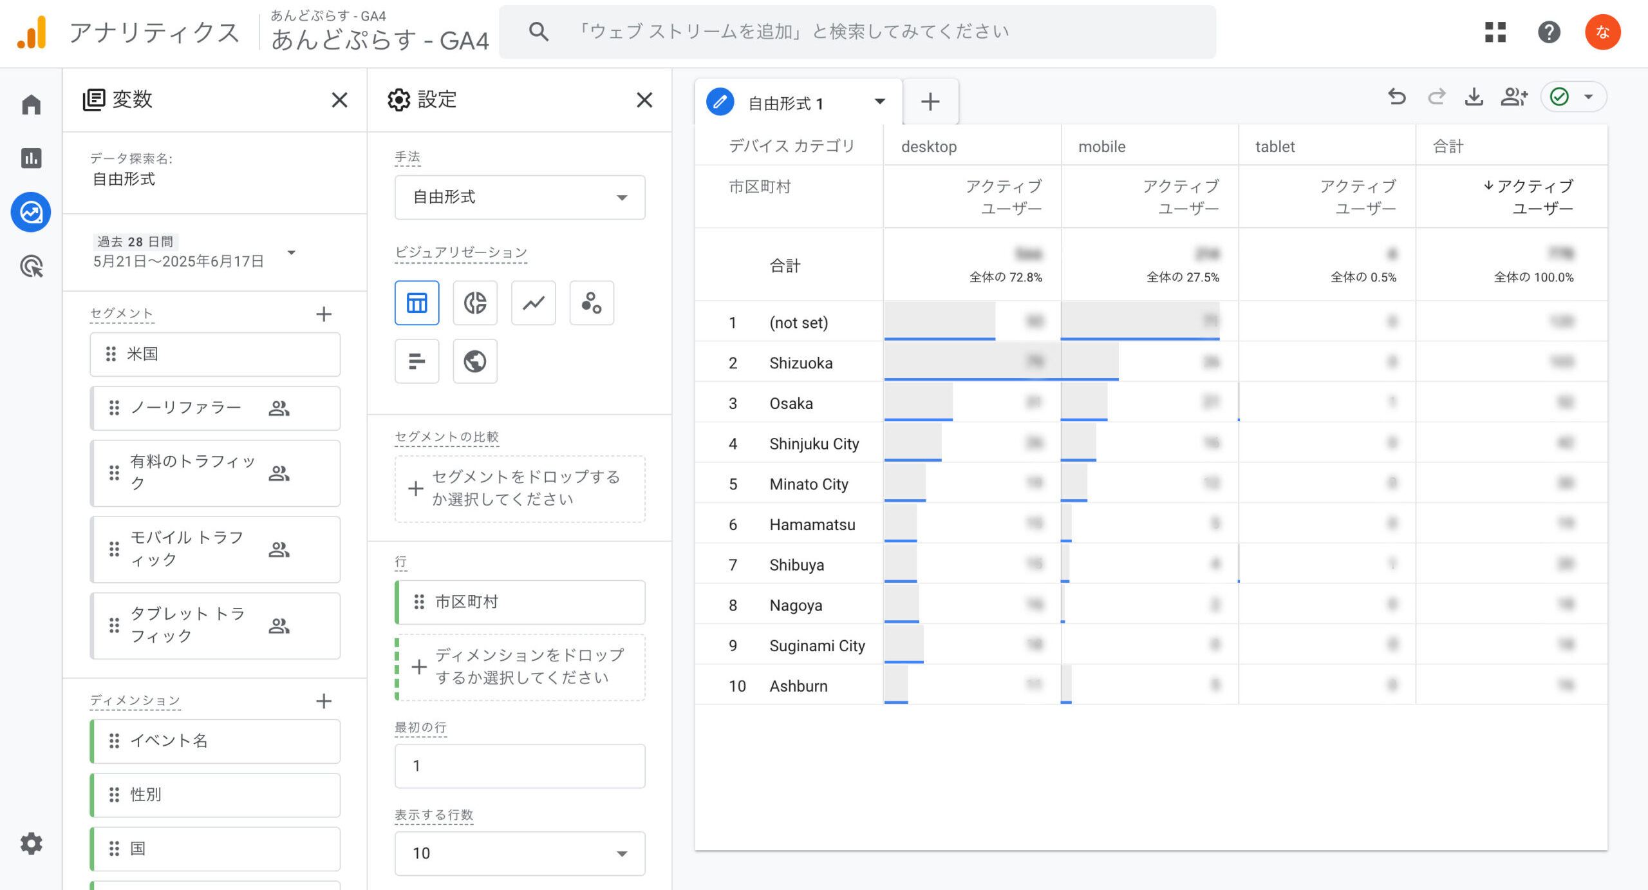Select the geo map visualization icon

tap(475, 361)
